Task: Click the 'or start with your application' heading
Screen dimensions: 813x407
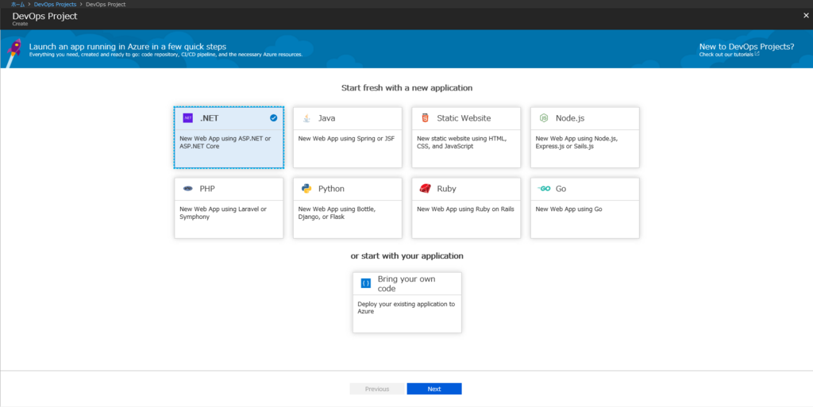Action: point(407,255)
